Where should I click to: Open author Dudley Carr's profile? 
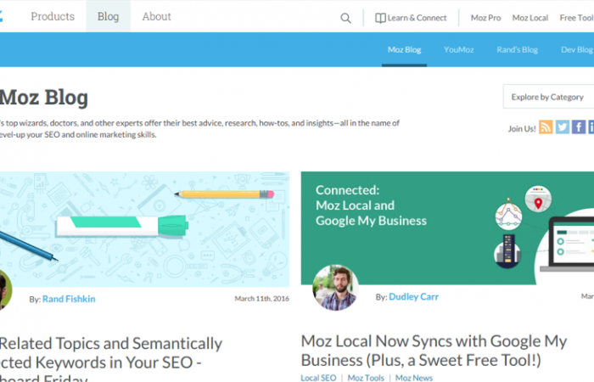pyautogui.click(x=414, y=297)
